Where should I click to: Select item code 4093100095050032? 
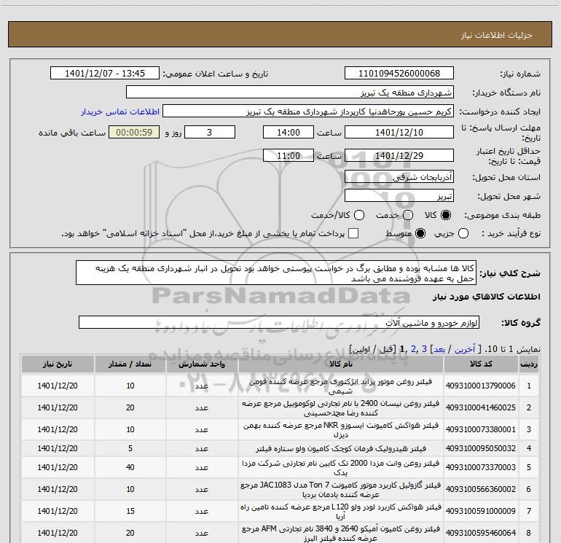tap(481, 448)
